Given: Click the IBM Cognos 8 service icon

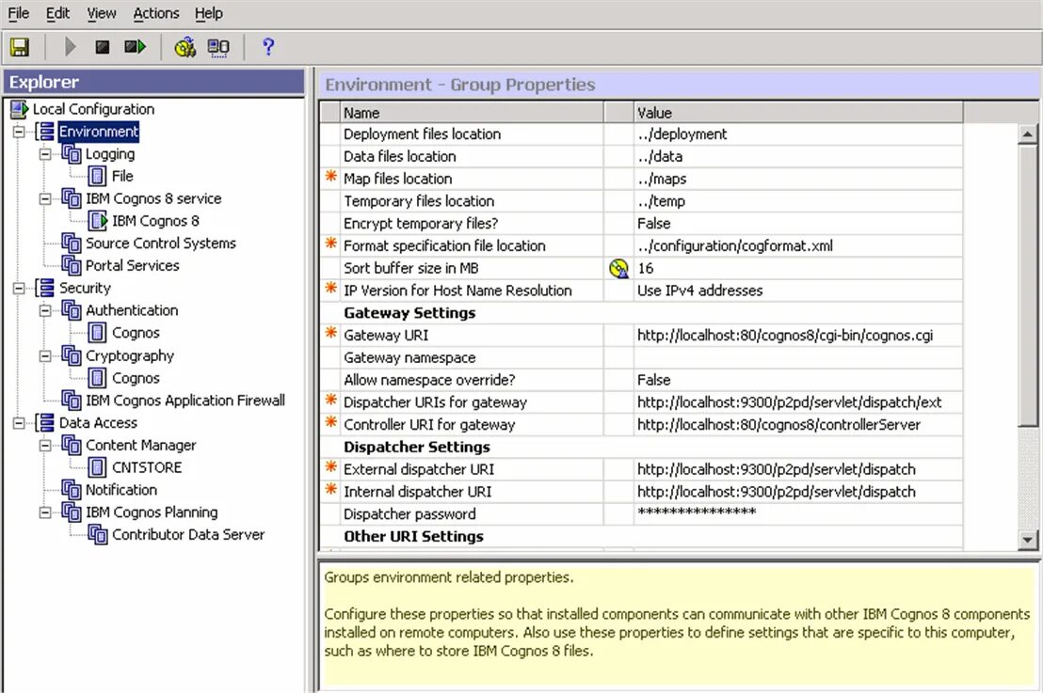Looking at the screenshot, I should coord(72,198).
